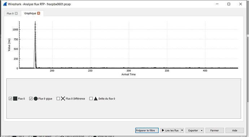
Task: Open the Lire les flux dropdown arrow
Action: point(182,130)
